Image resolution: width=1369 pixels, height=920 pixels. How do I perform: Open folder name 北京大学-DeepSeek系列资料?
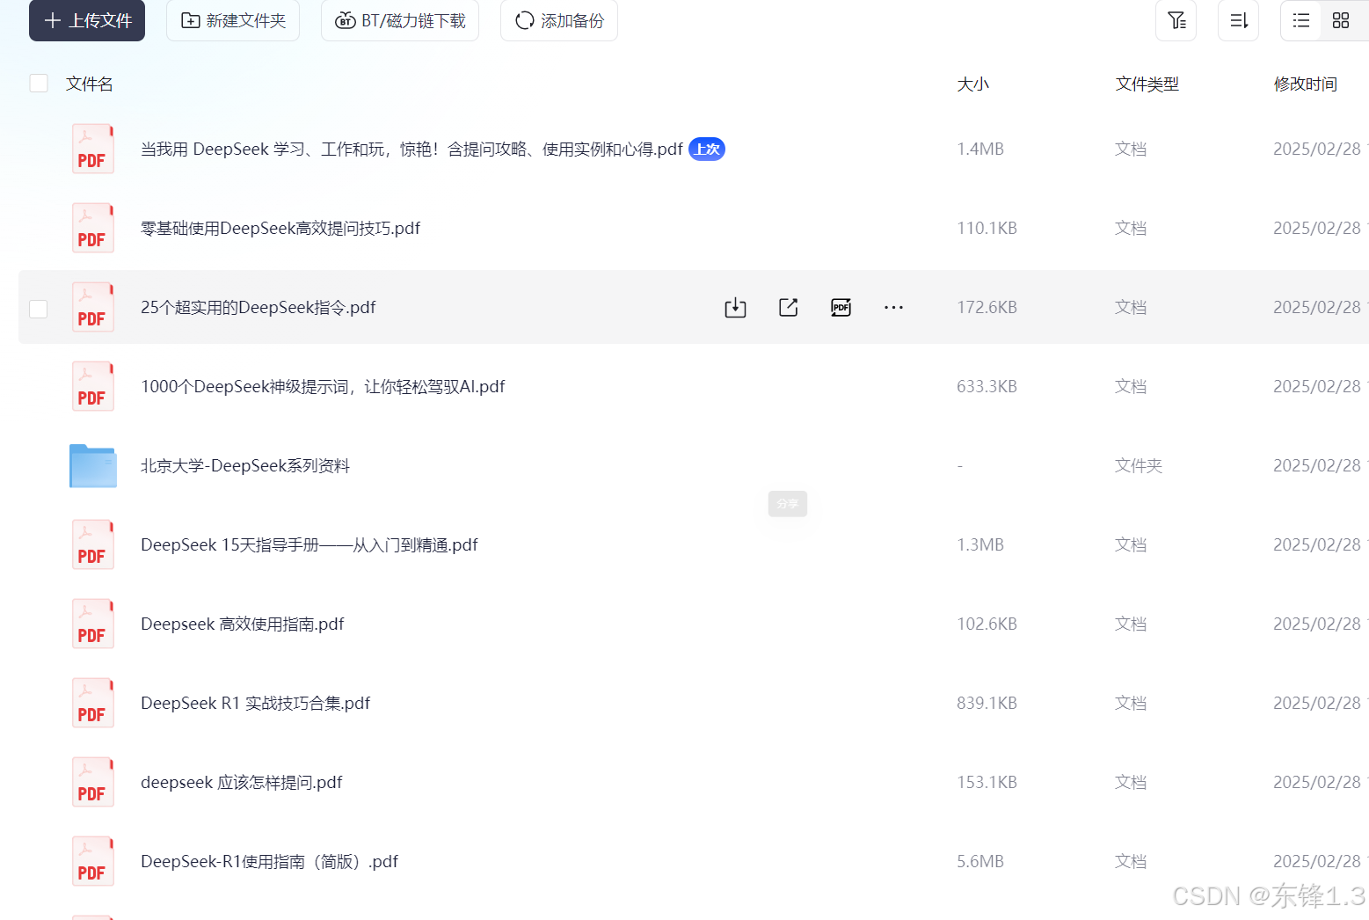(x=245, y=465)
